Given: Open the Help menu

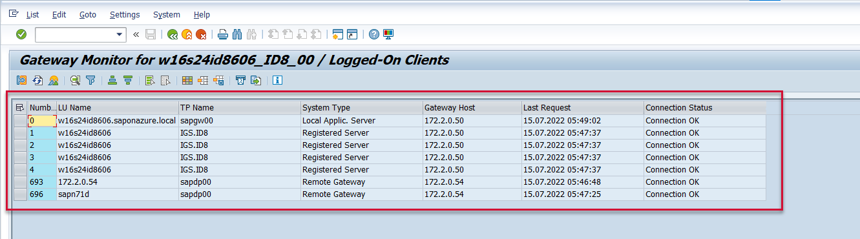Looking at the screenshot, I should click(202, 14).
